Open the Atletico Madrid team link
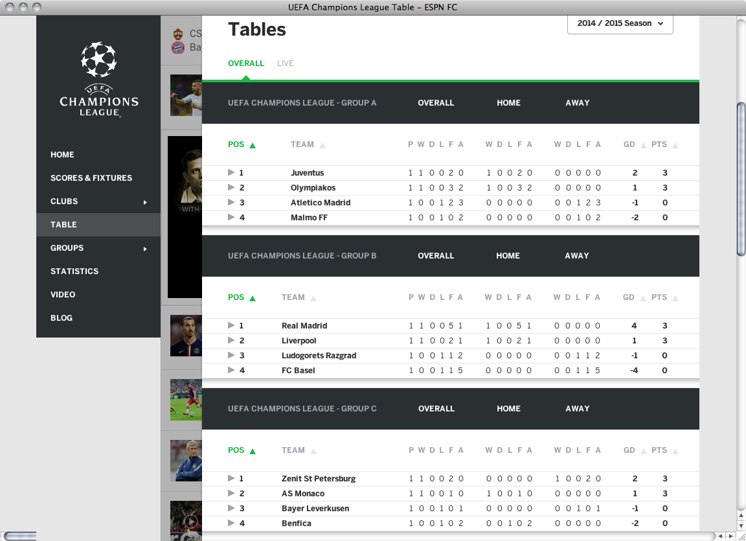The height and width of the screenshot is (541, 746). coord(320,203)
